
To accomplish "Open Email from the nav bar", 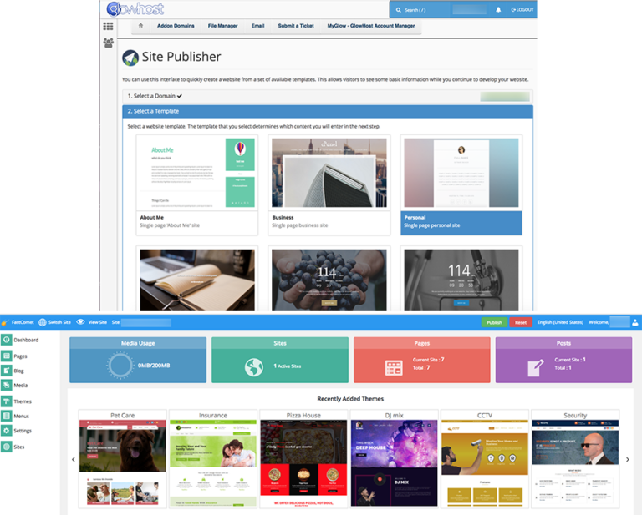I will point(258,26).
